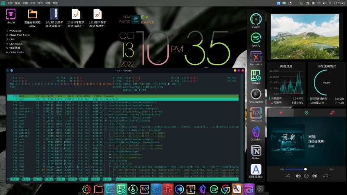Select CNR music in the radio list

(x=16, y=44)
